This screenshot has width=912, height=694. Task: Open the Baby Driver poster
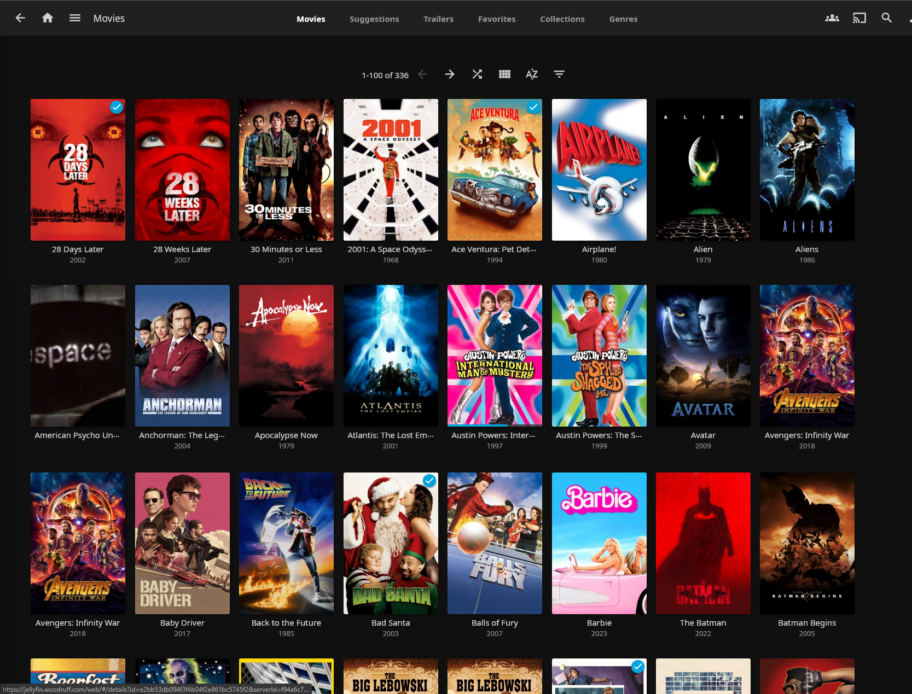(182, 543)
